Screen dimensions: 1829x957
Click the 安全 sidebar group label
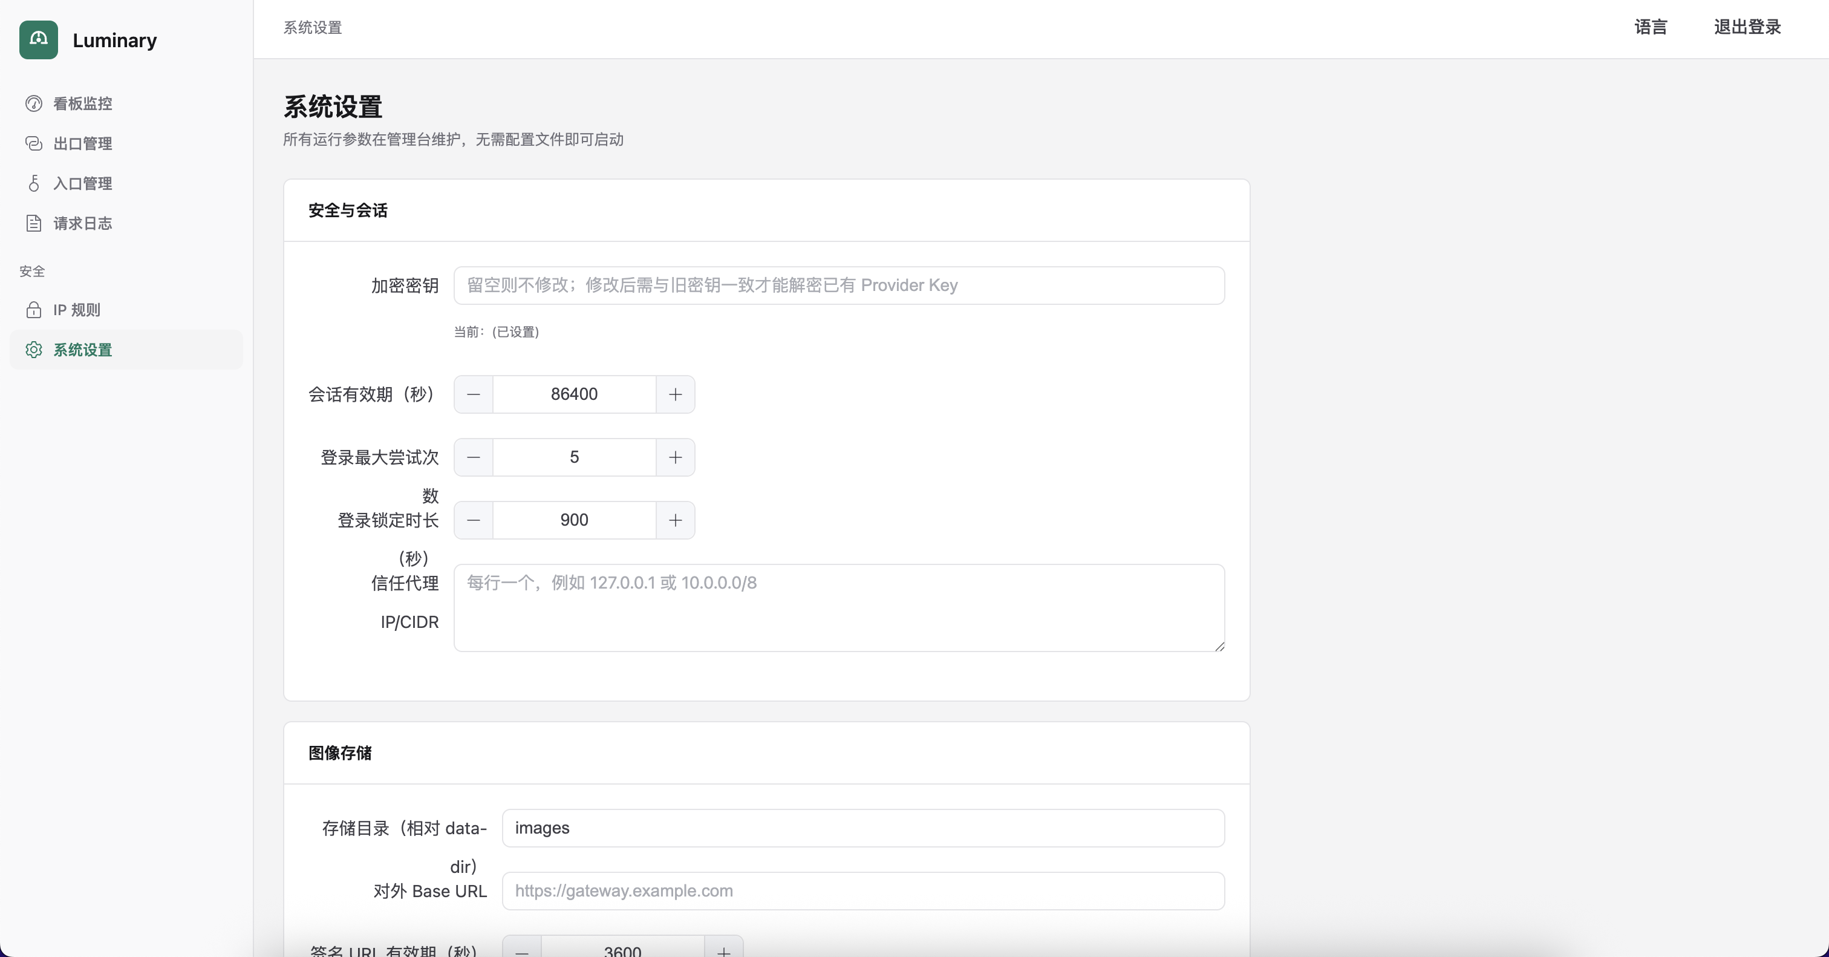tap(32, 271)
